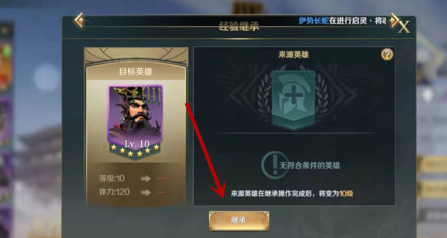Click the 目标英雄 panel header

(136, 72)
